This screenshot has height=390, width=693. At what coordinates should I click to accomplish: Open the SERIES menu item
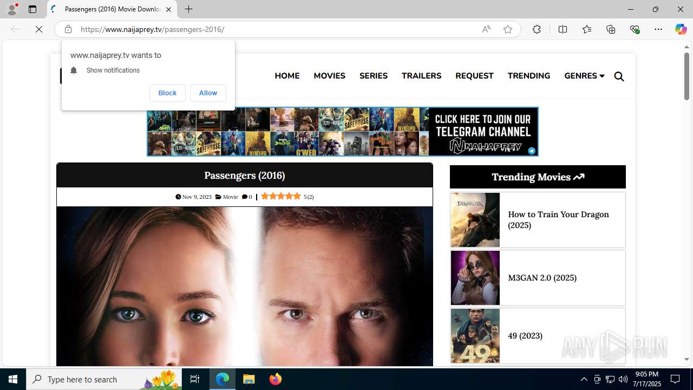(x=374, y=76)
